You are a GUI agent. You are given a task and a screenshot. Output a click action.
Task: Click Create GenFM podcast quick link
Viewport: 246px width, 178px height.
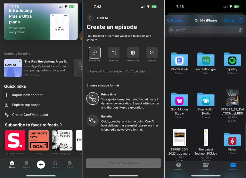[x=30, y=115]
